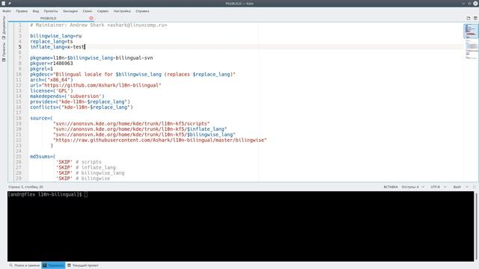This screenshot has height=269, width=479.
Task: Click the arch=("x86_64") line
Action: tap(52, 80)
